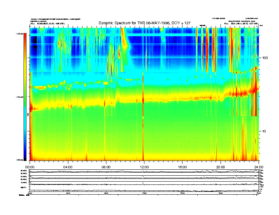Click the red top of the color bar

[25, 38]
